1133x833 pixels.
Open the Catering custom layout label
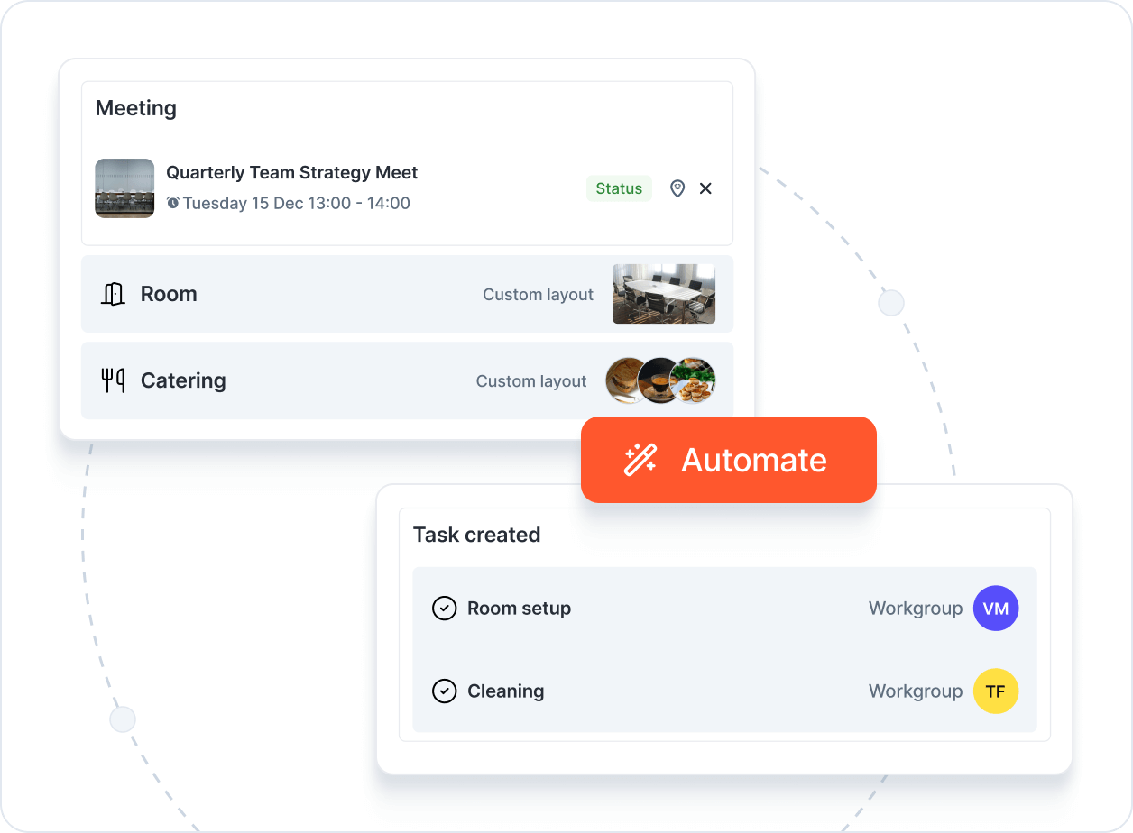(x=531, y=381)
